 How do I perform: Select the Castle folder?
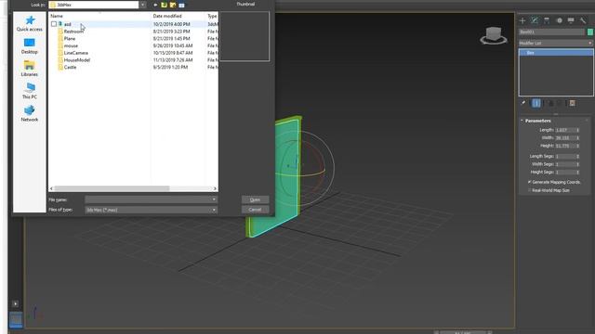click(x=70, y=68)
